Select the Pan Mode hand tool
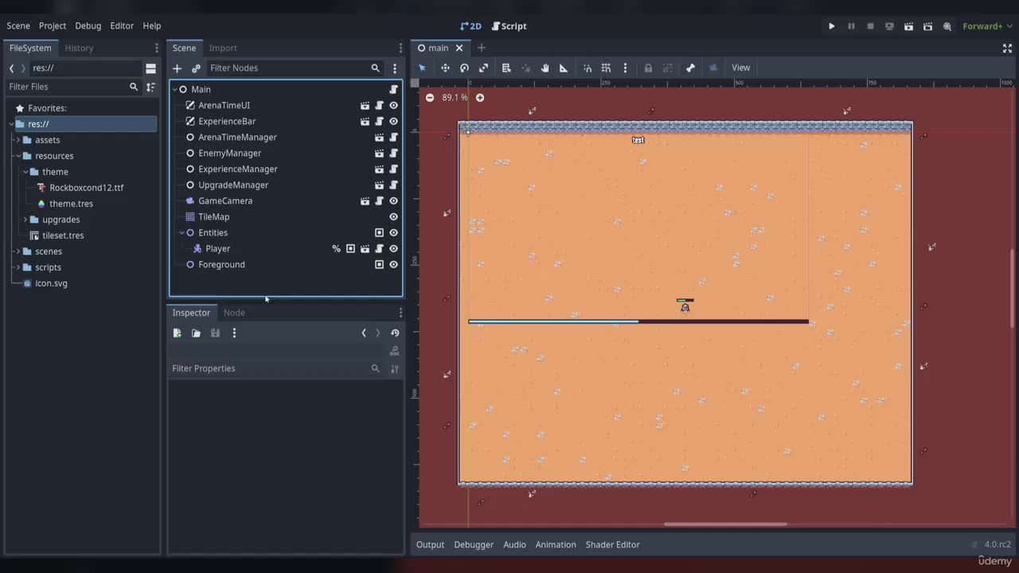Viewport: 1019px width, 573px height. coord(545,68)
